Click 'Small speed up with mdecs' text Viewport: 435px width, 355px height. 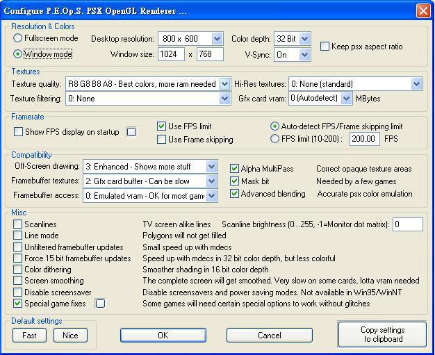(x=187, y=247)
